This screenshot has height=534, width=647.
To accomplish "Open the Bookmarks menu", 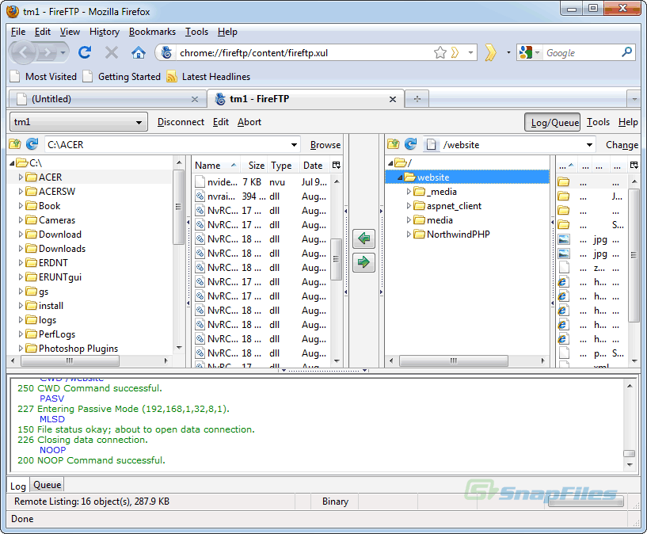I will (152, 32).
